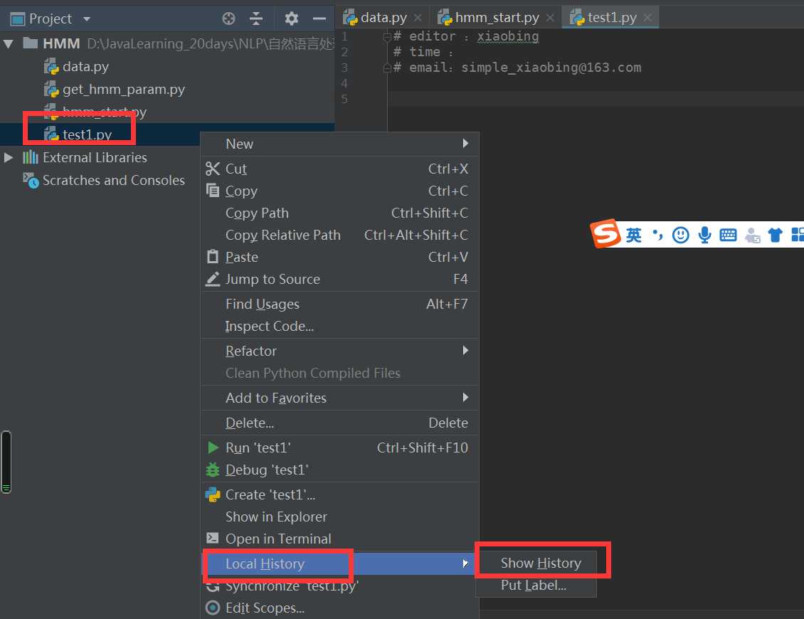804x619 pixels.
Task: Open Sogou emoji smiley icon
Action: click(x=680, y=236)
